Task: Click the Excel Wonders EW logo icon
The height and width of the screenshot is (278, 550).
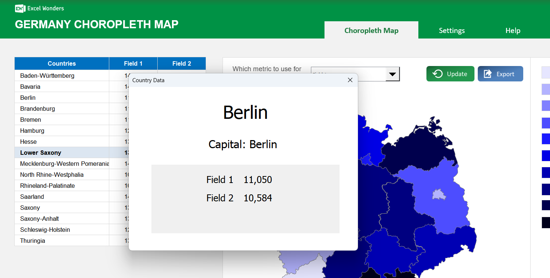Action: [x=19, y=8]
